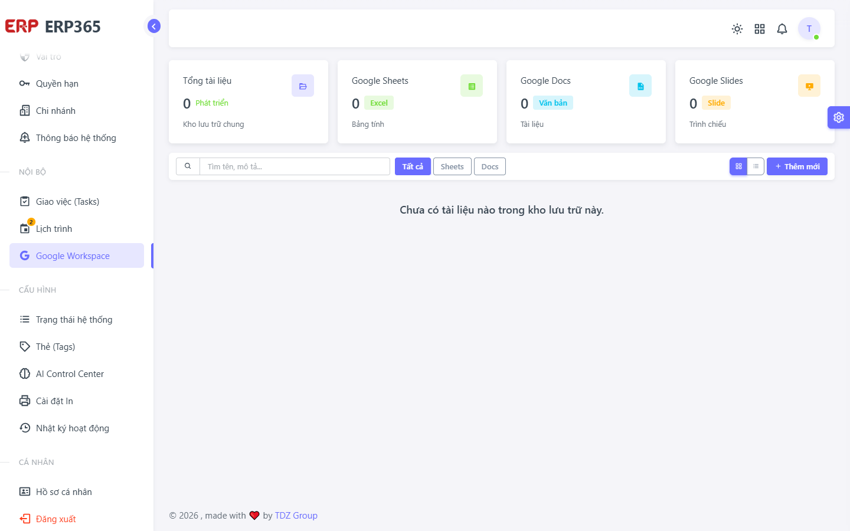Click the search magnifier icon

(188, 166)
